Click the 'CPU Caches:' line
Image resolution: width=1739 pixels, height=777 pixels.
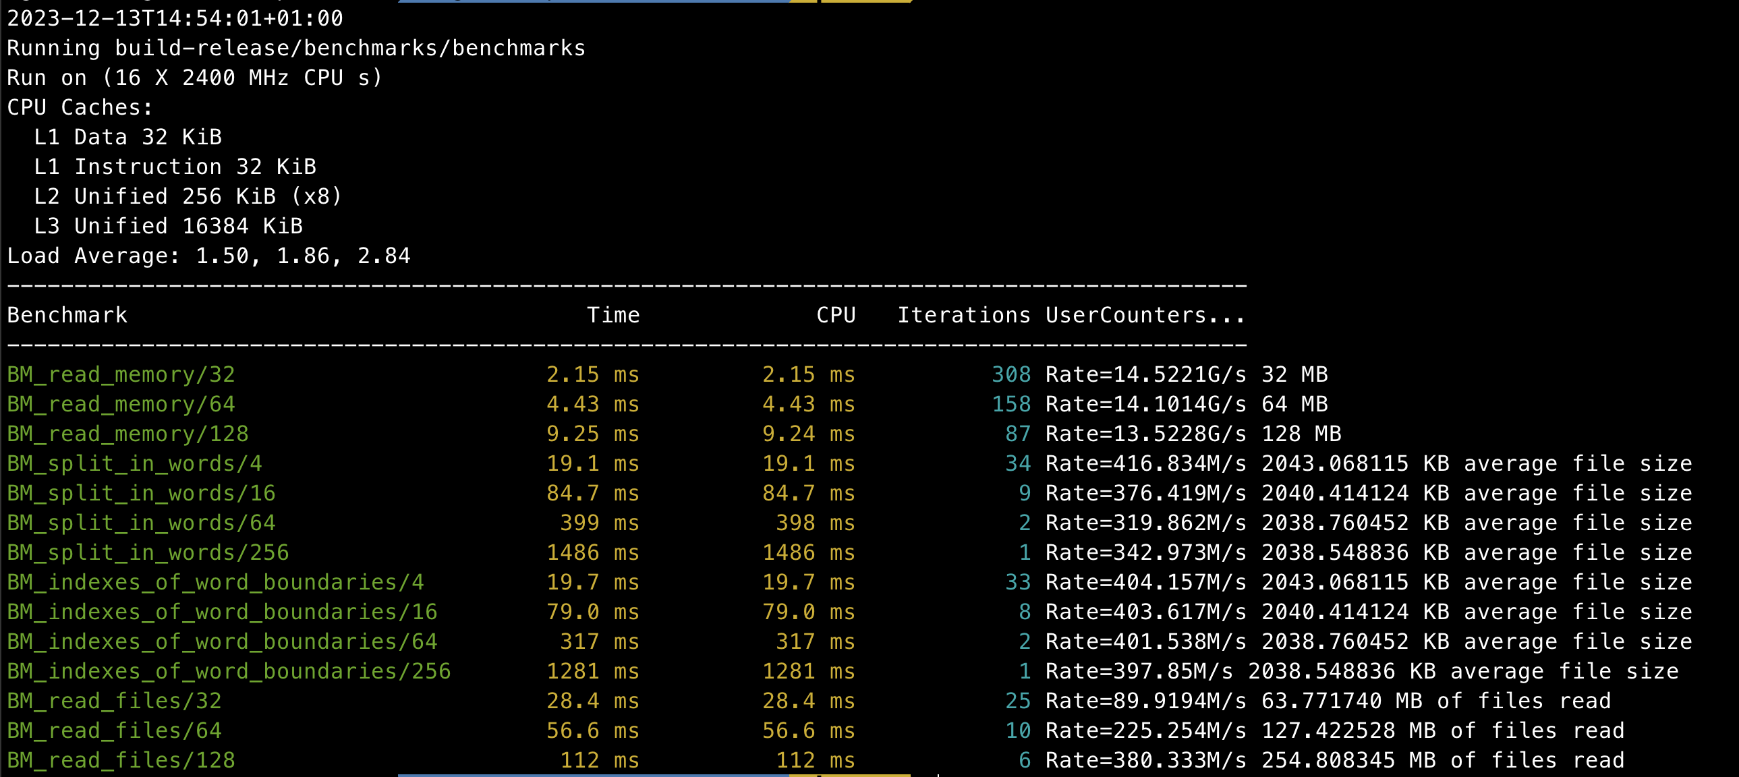click(x=80, y=107)
